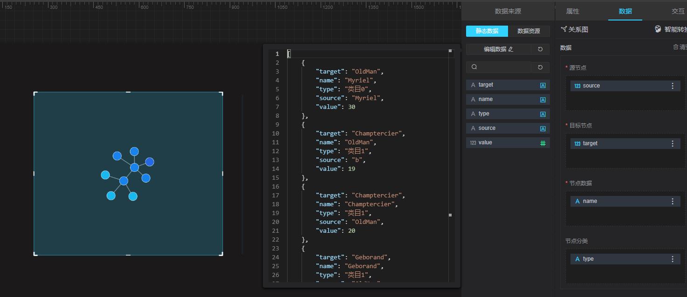This screenshot has height=297, width=687.
Task: Click the "value": 19 line in editor
Action: [x=336, y=169]
